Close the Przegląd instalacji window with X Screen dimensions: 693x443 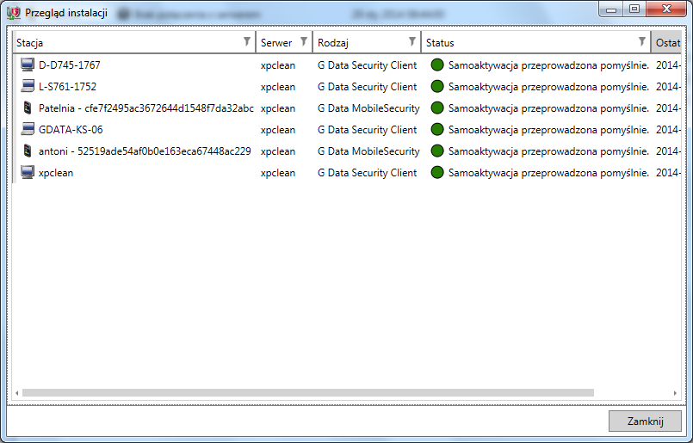point(666,9)
